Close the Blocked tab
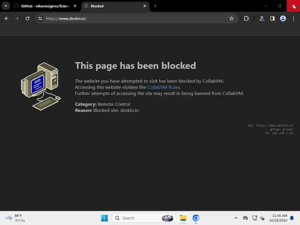This screenshot has height=225, width=300. coord(145,6)
